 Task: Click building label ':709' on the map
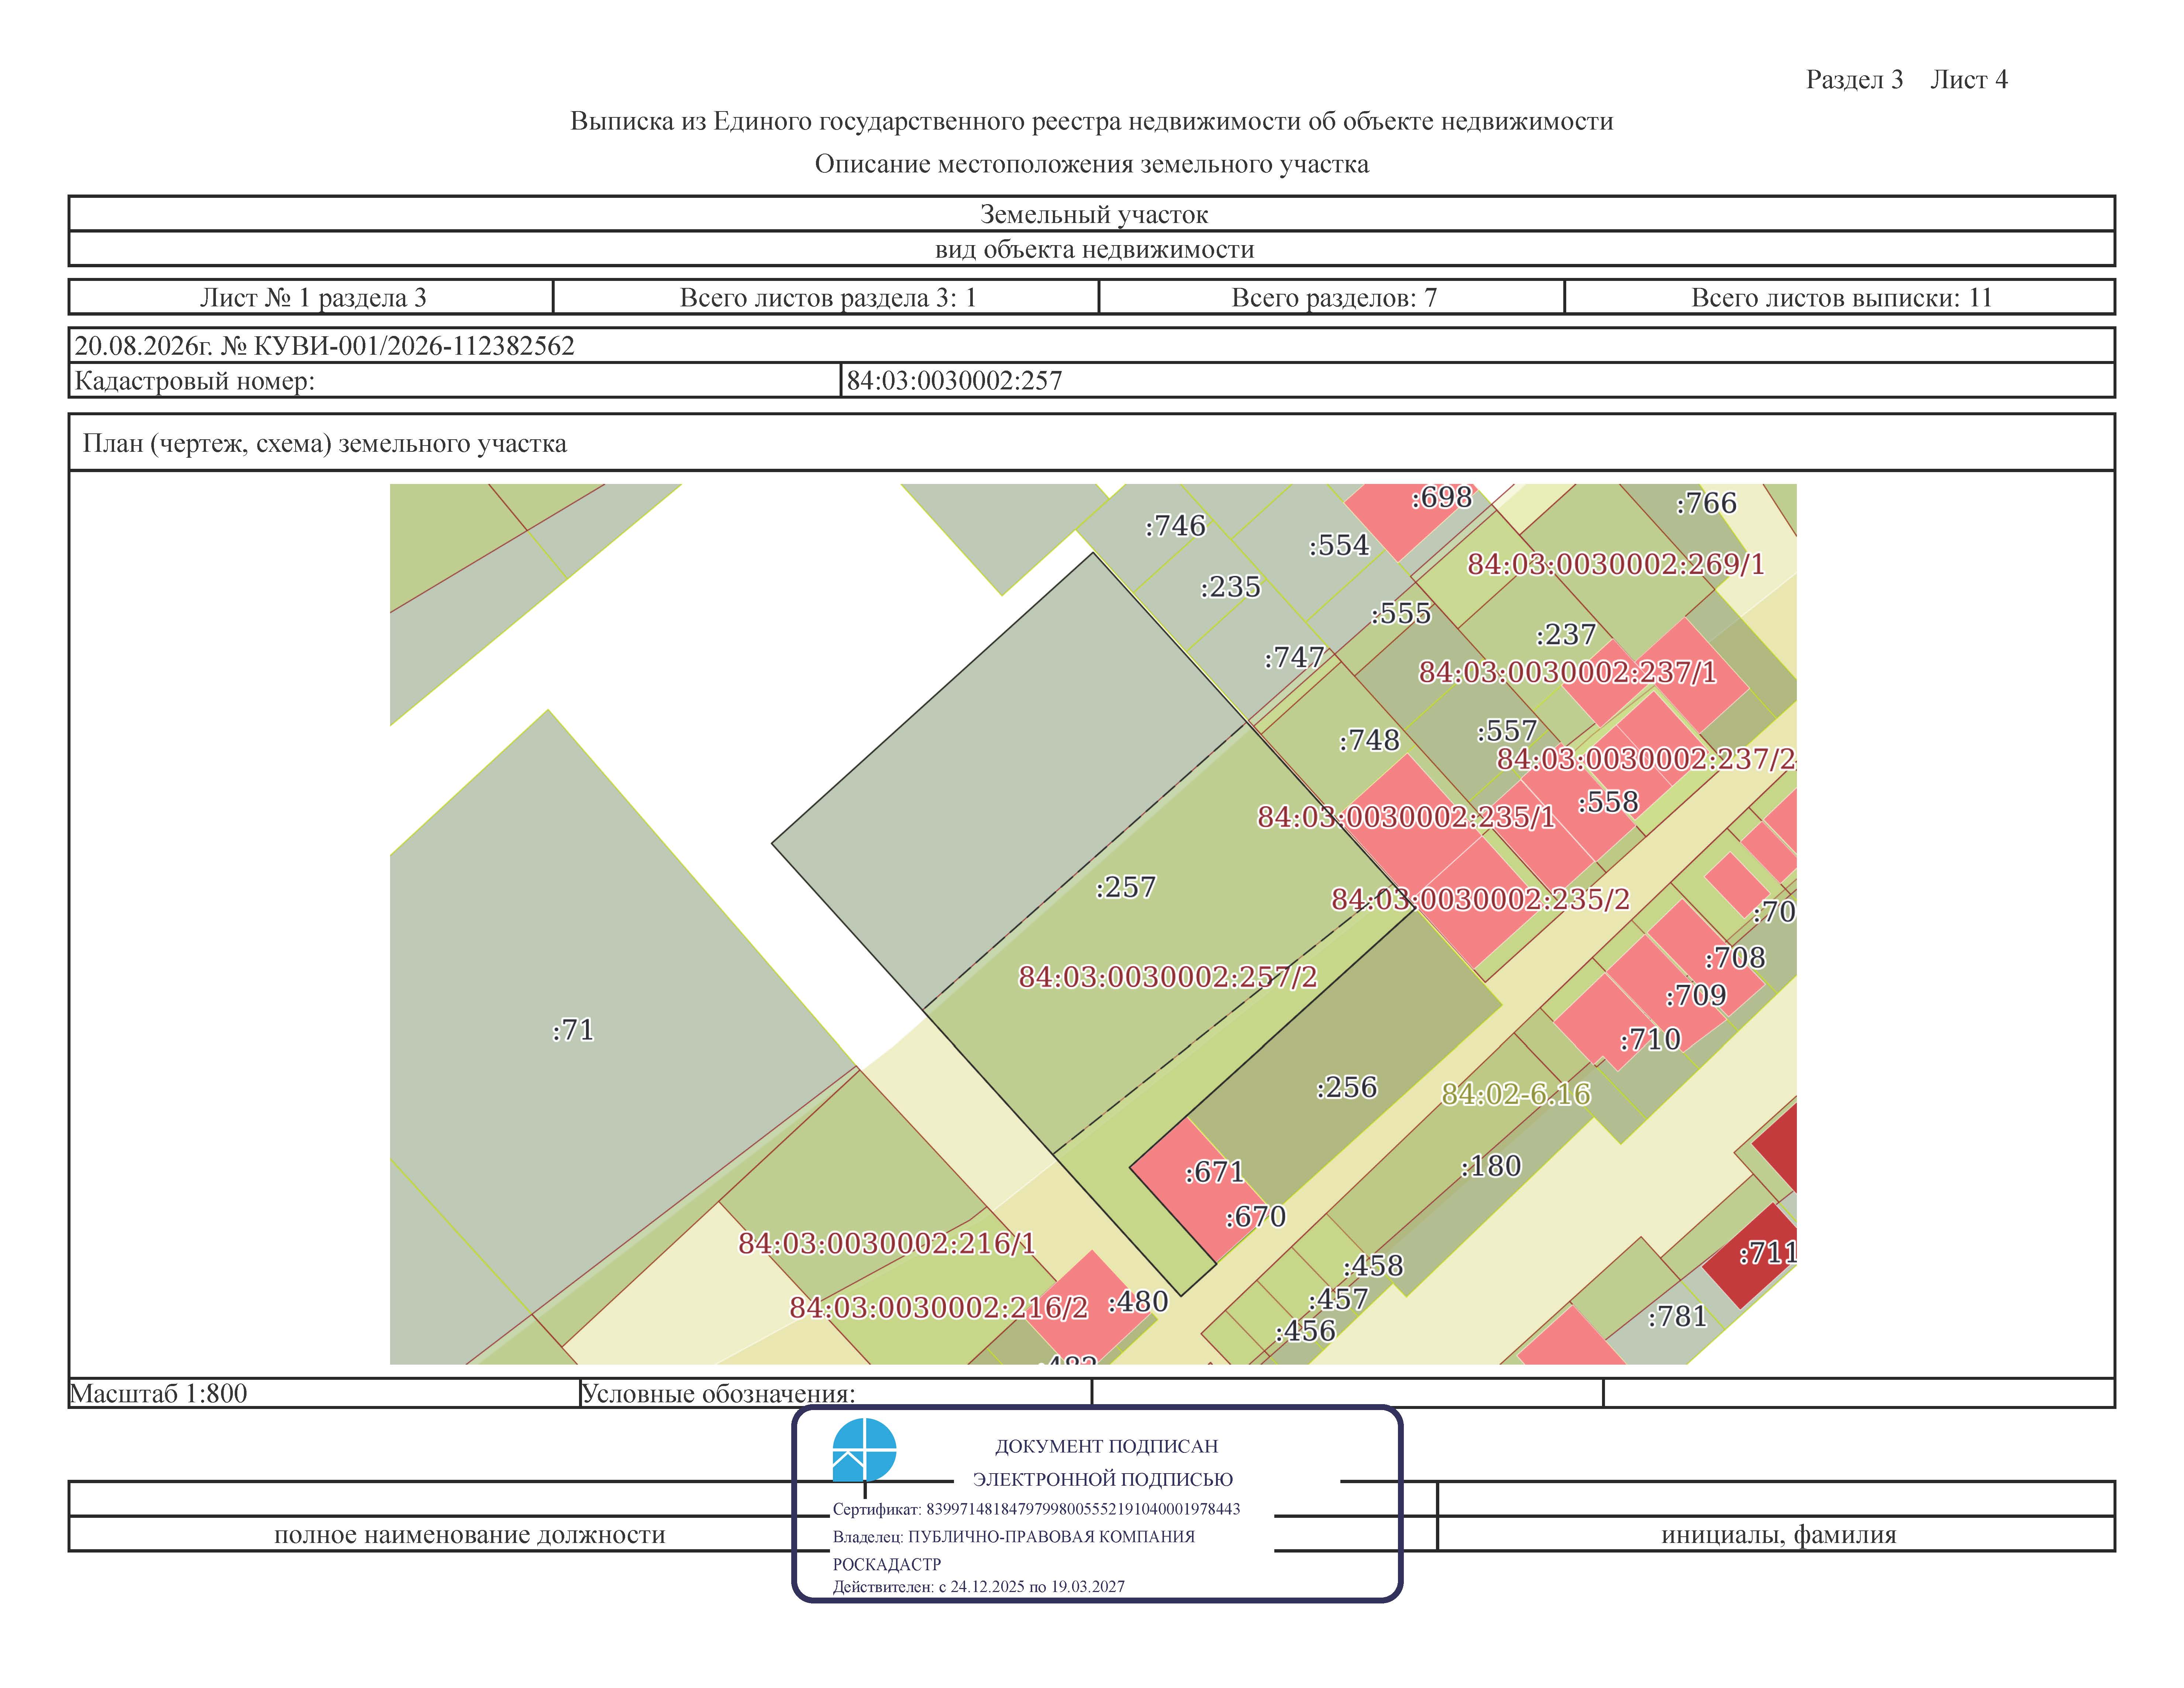coord(1696,996)
